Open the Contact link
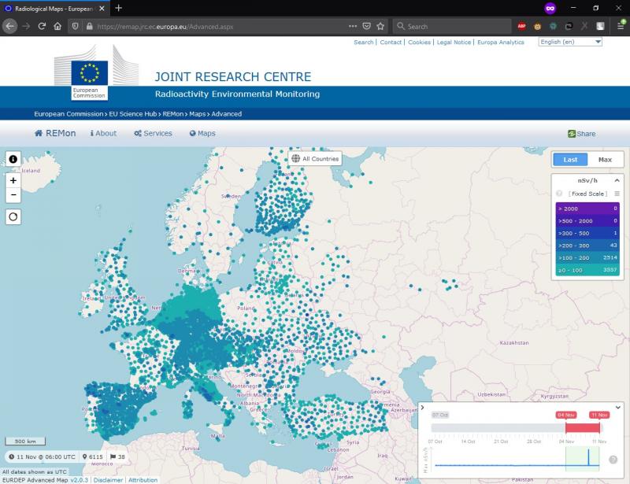The image size is (630, 484). [x=391, y=42]
